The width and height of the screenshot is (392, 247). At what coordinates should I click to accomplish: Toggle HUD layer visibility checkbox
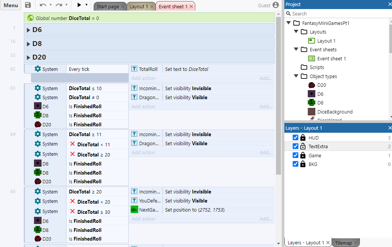(x=296, y=138)
